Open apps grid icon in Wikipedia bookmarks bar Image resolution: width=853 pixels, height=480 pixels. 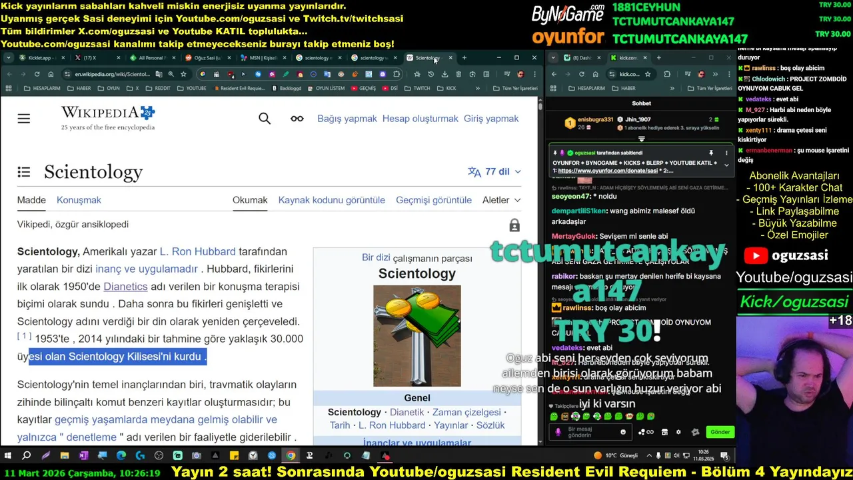coord(10,88)
